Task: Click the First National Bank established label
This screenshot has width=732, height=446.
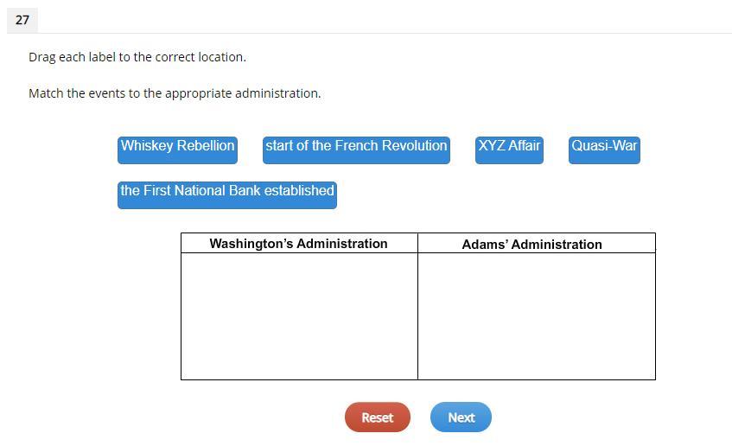Action: click(226, 193)
